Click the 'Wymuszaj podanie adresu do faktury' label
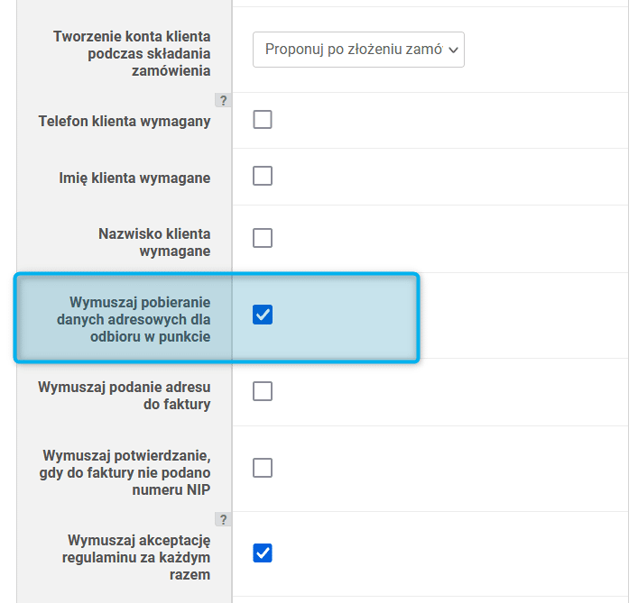638x603 pixels. 125,396
